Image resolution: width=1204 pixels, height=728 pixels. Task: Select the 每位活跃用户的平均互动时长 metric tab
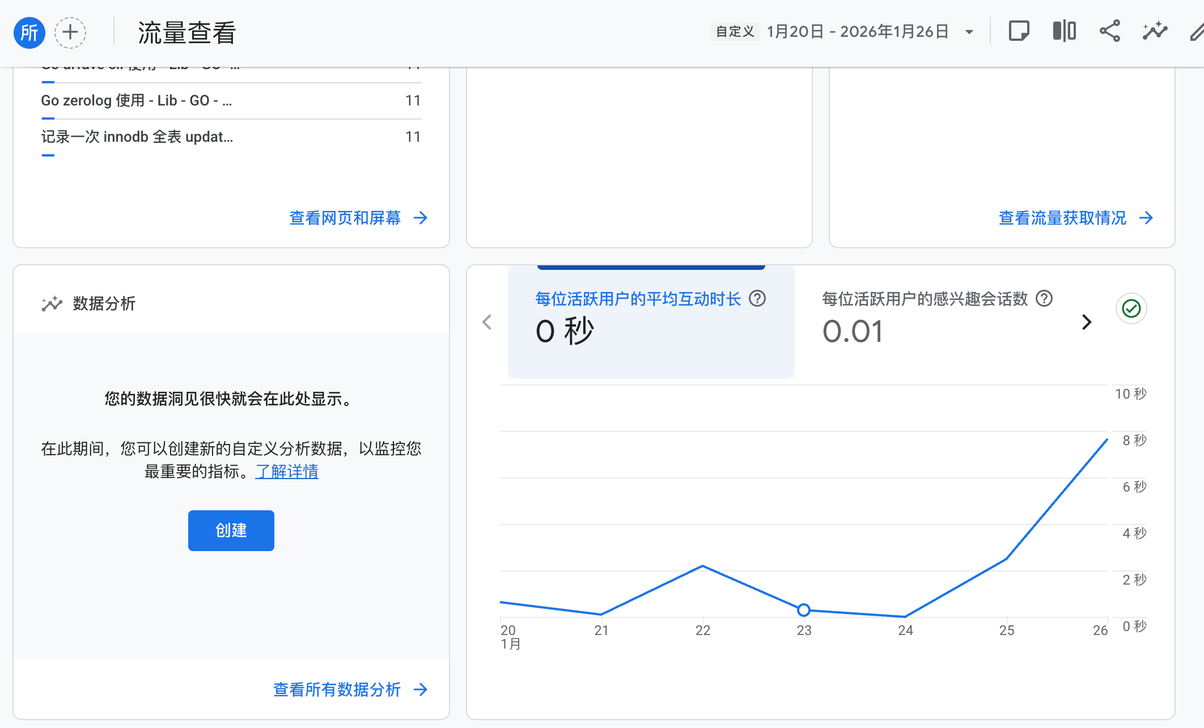[x=651, y=321]
